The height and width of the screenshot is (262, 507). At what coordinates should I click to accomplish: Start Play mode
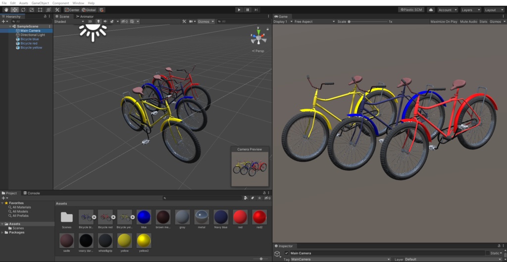(x=239, y=10)
